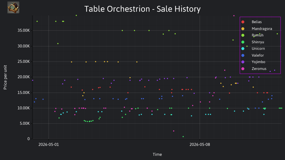Click the Table Orchestrion item icon
The width and height of the screenshot is (285, 160).
coord(13,7)
